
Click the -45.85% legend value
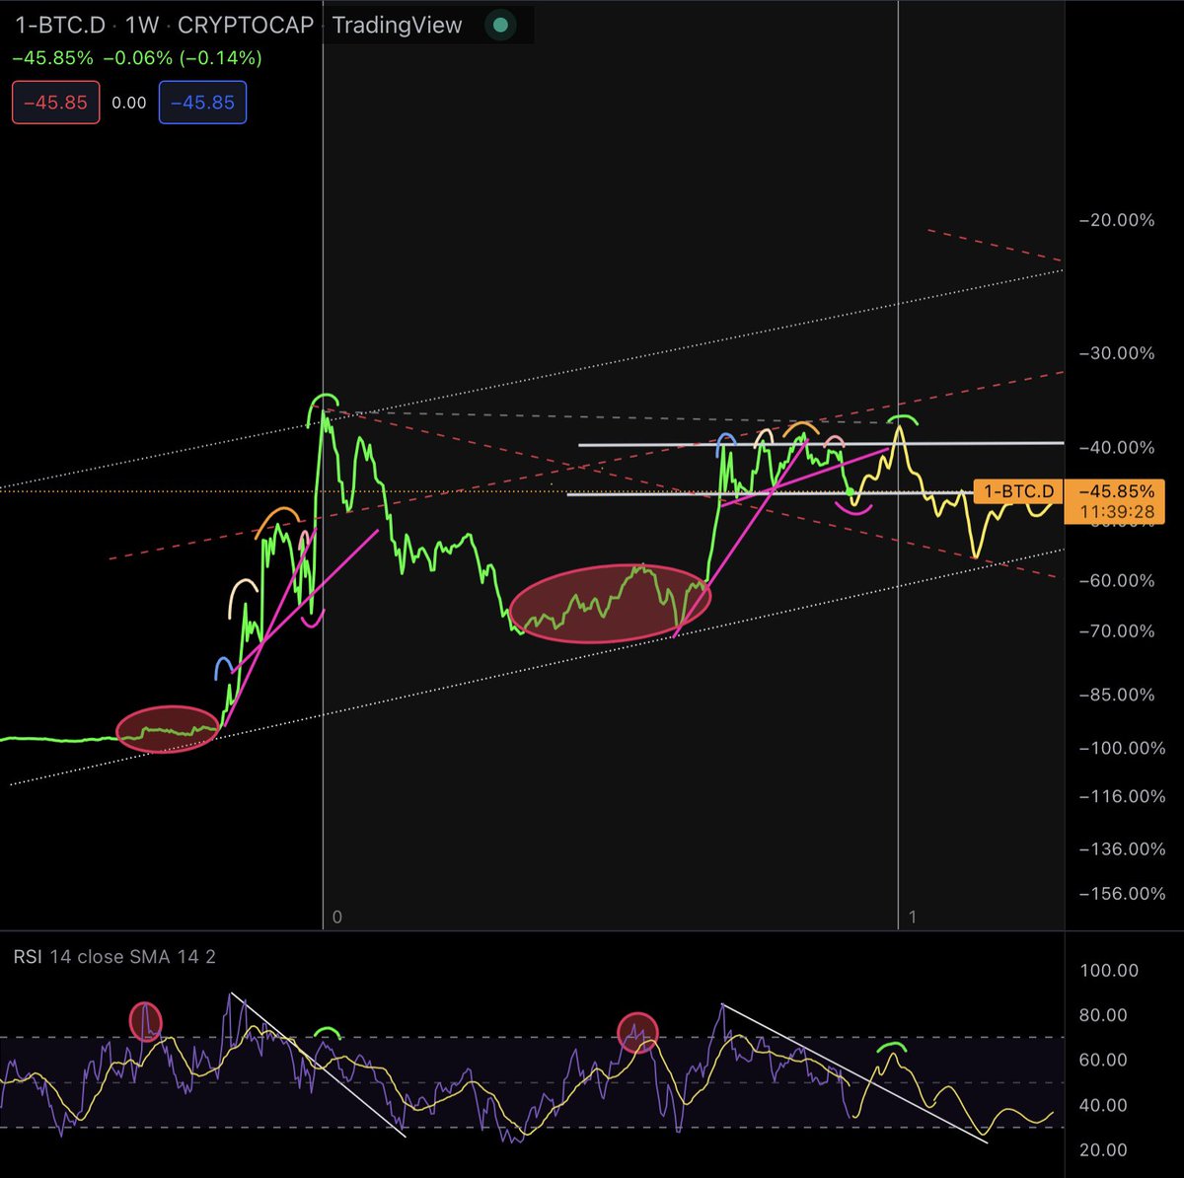(x=51, y=58)
